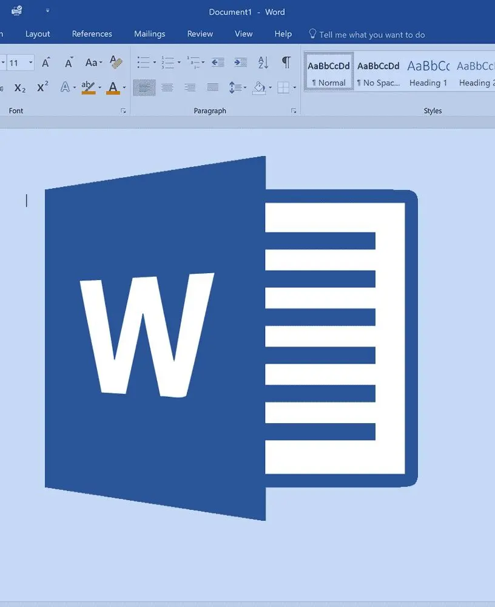
Task: Open the References tab
Action: (92, 34)
